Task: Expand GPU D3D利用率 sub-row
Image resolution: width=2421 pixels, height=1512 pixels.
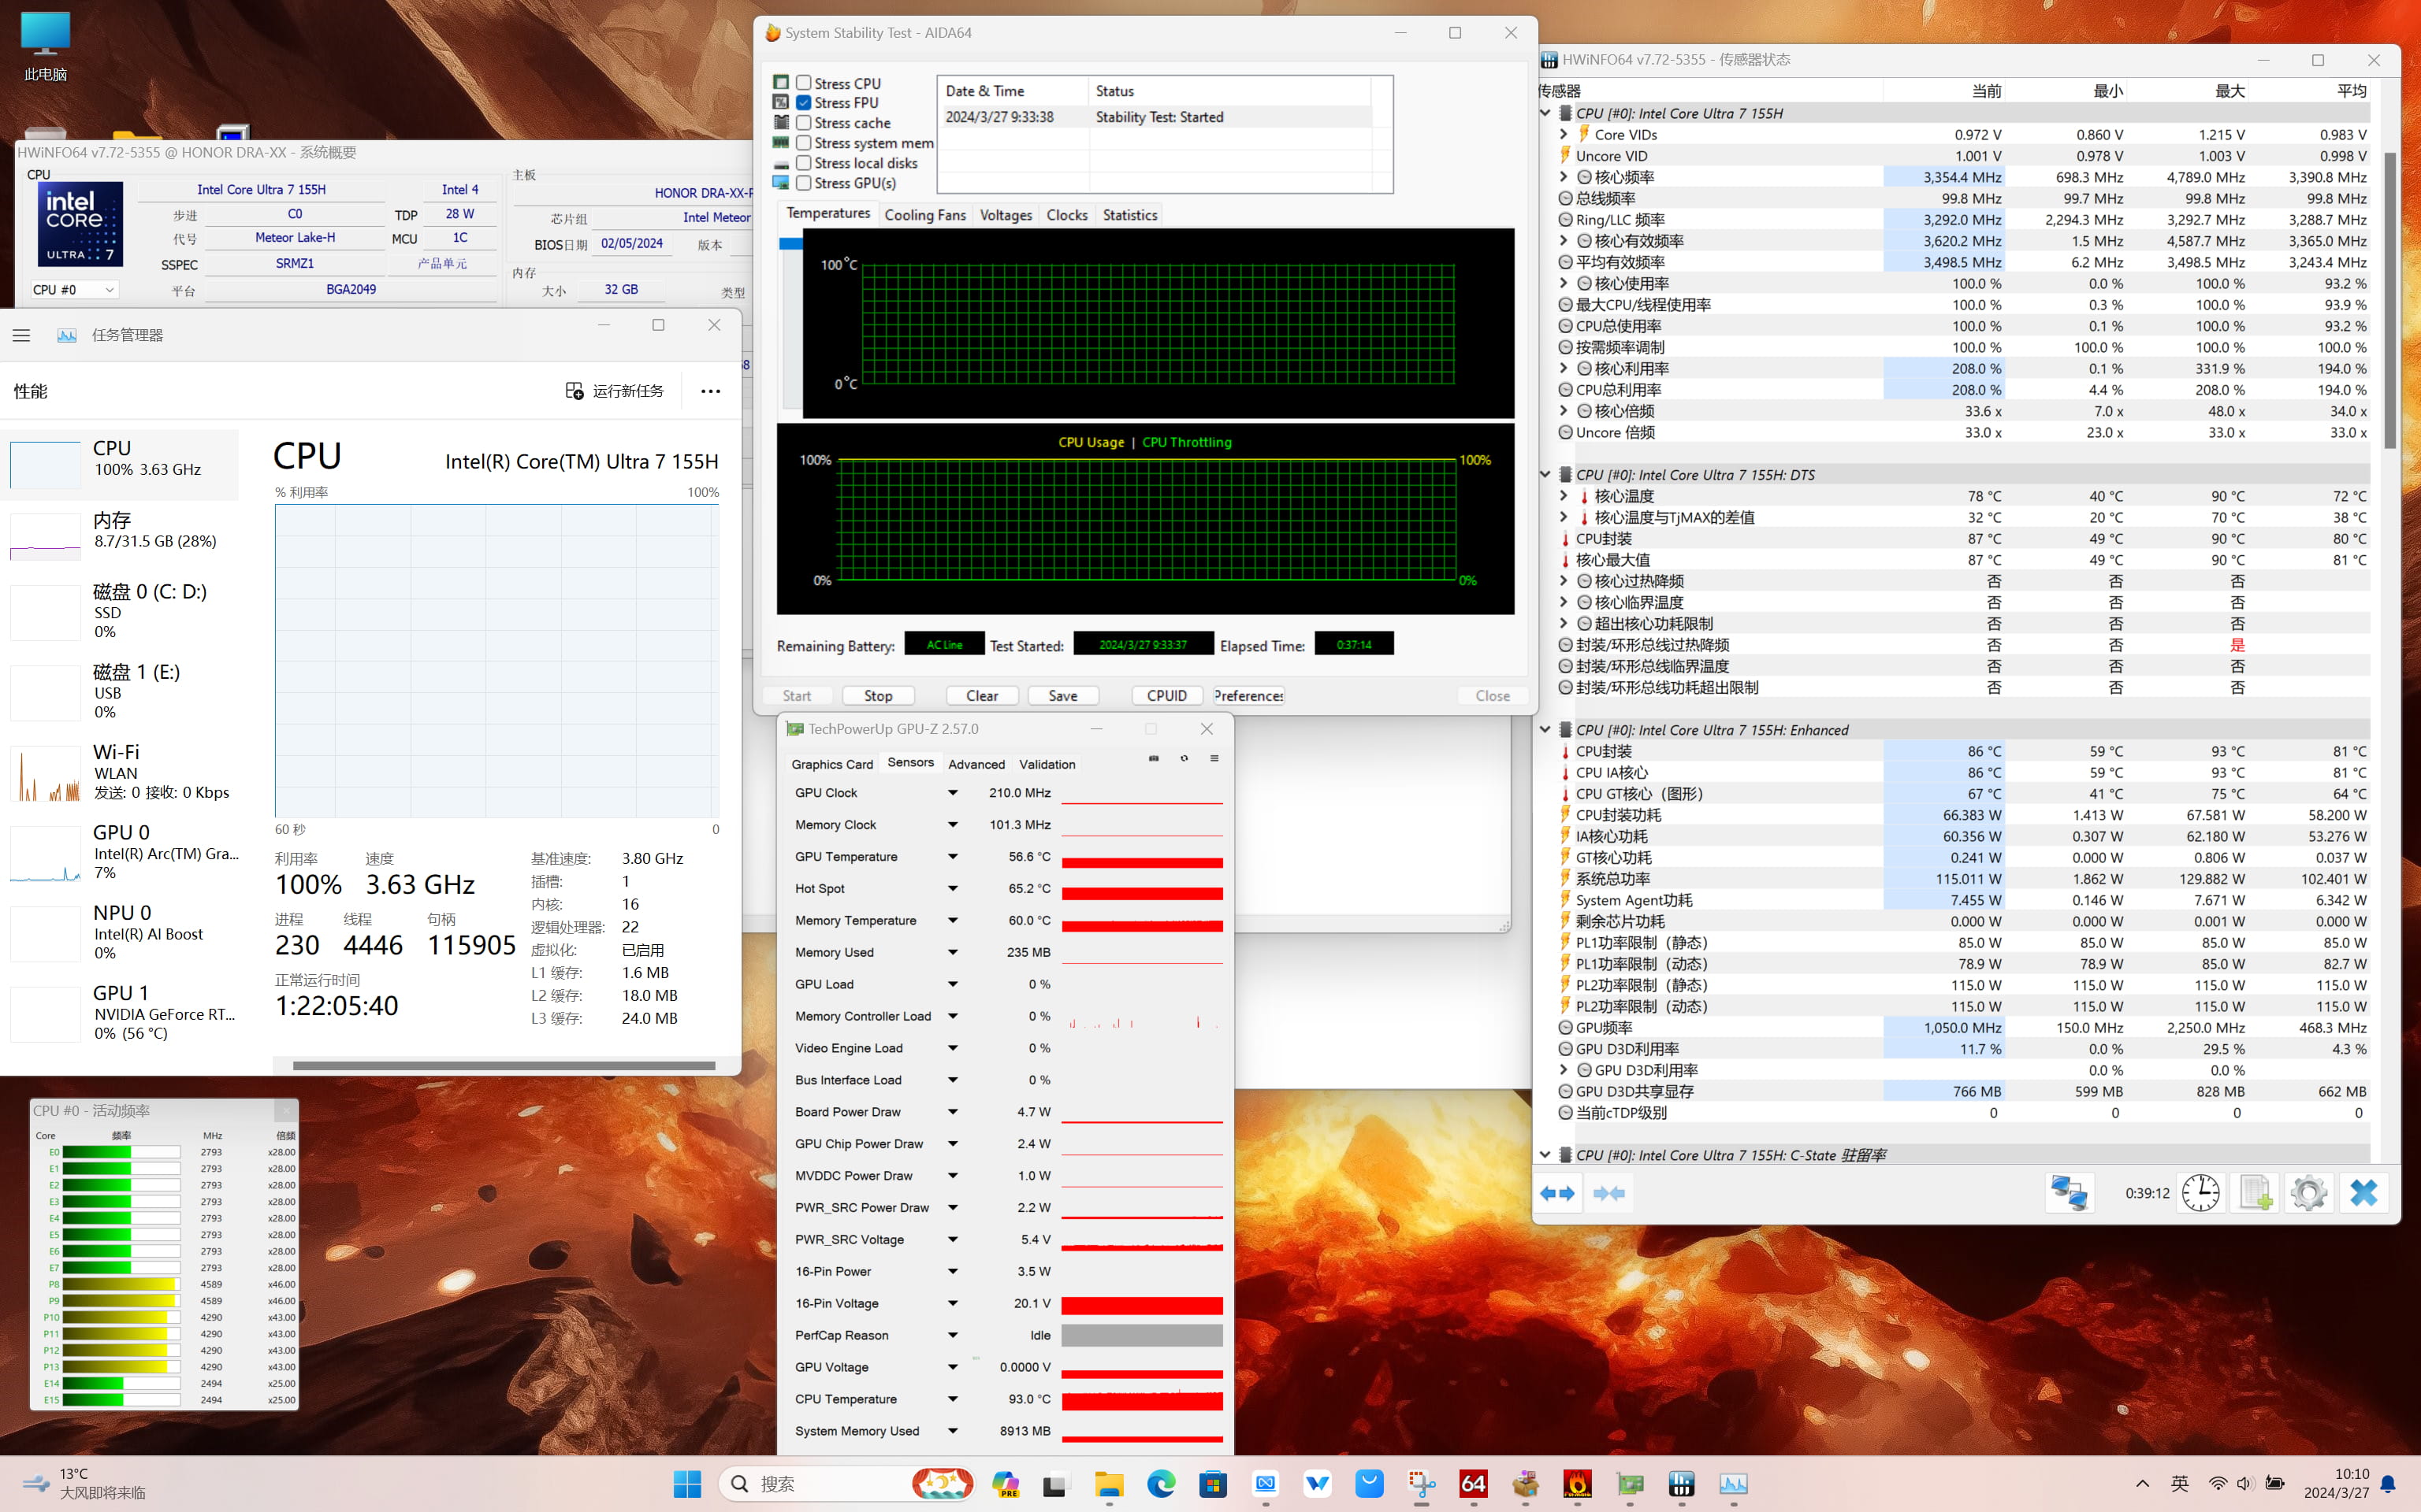Action: coord(1564,1070)
